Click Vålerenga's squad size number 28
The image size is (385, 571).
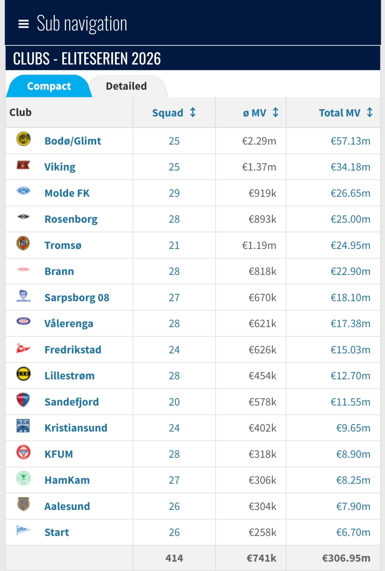click(174, 324)
